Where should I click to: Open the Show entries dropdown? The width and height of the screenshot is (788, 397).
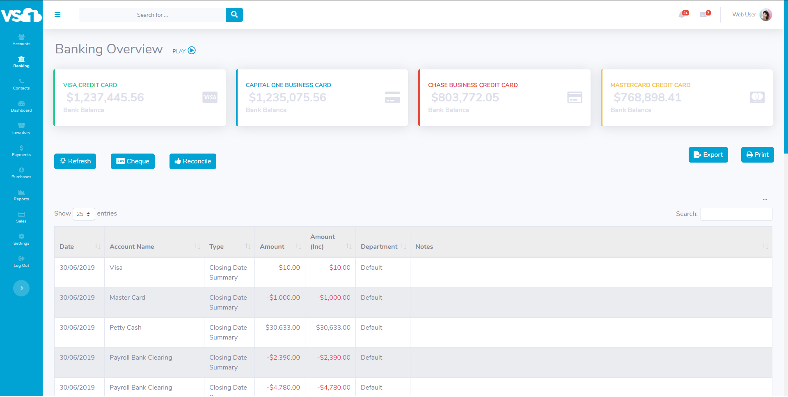tap(84, 214)
